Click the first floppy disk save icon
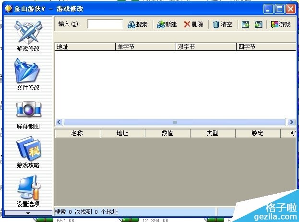 (x=245, y=24)
